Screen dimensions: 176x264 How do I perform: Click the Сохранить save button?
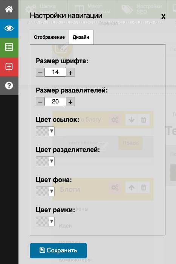pyautogui.click(x=58, y=250)
